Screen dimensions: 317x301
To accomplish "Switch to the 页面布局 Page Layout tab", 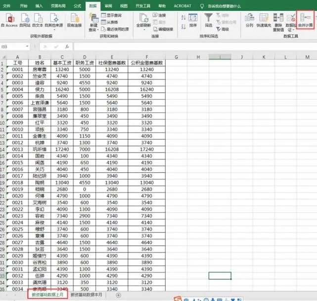I will (x=58, y=6).
